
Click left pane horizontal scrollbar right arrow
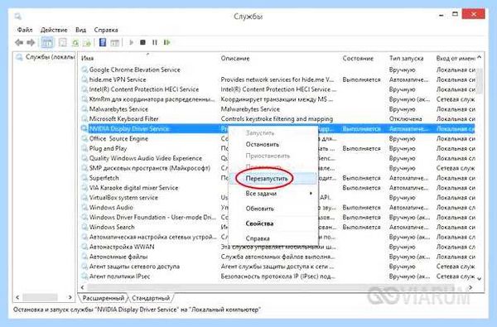pos(70,297)
